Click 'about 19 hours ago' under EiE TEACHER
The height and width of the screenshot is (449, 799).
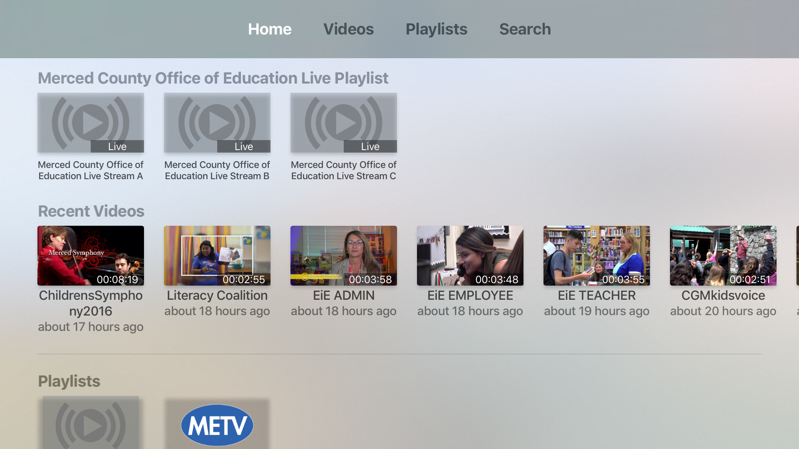(x=597, y=311)
